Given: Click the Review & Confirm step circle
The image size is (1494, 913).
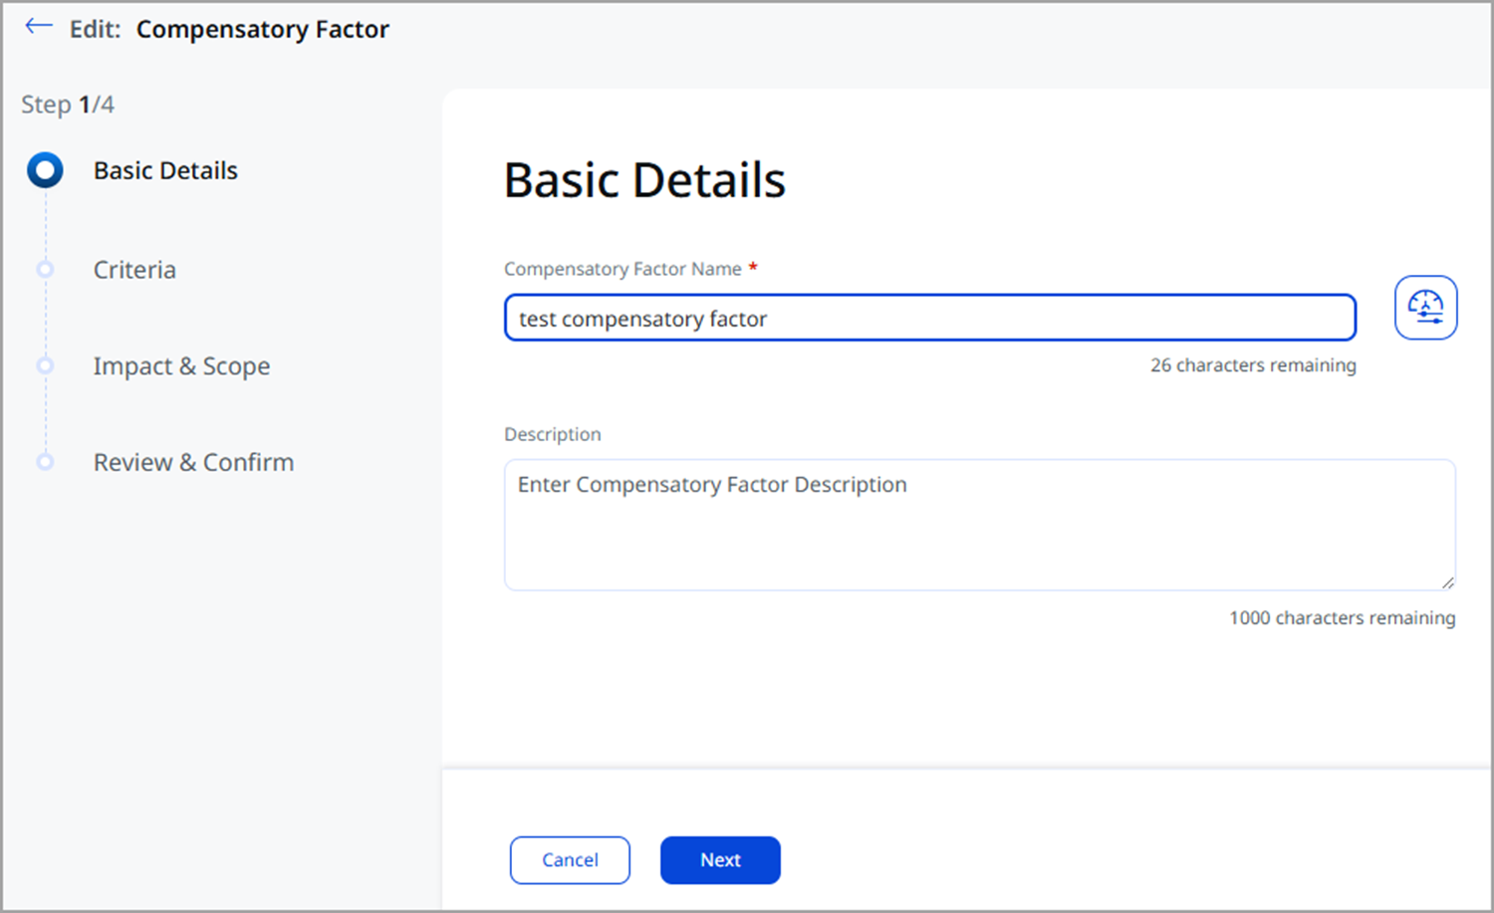Looking at the screenshot, I should pyautogui.click(x=45, y=462).
